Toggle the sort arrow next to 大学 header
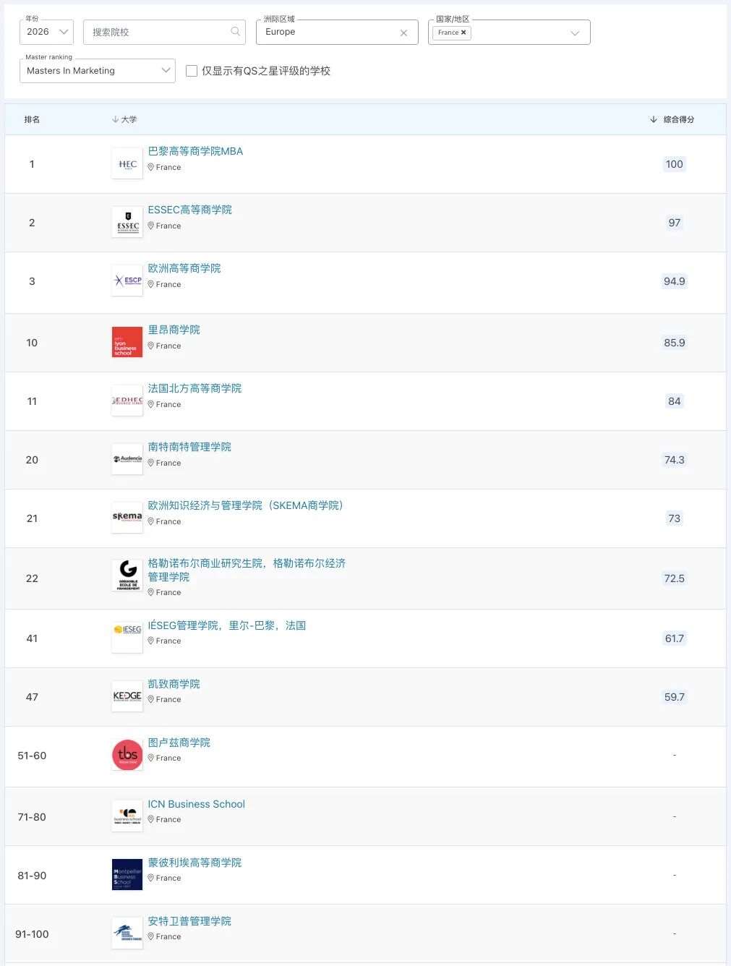 click(x=115, y=119)
